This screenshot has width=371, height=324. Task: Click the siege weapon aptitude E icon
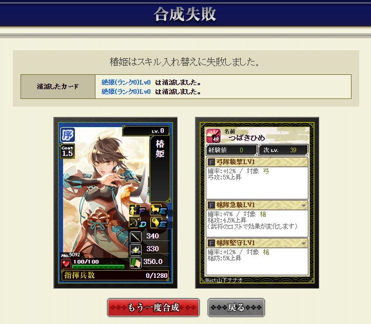[x=159, y=222]
